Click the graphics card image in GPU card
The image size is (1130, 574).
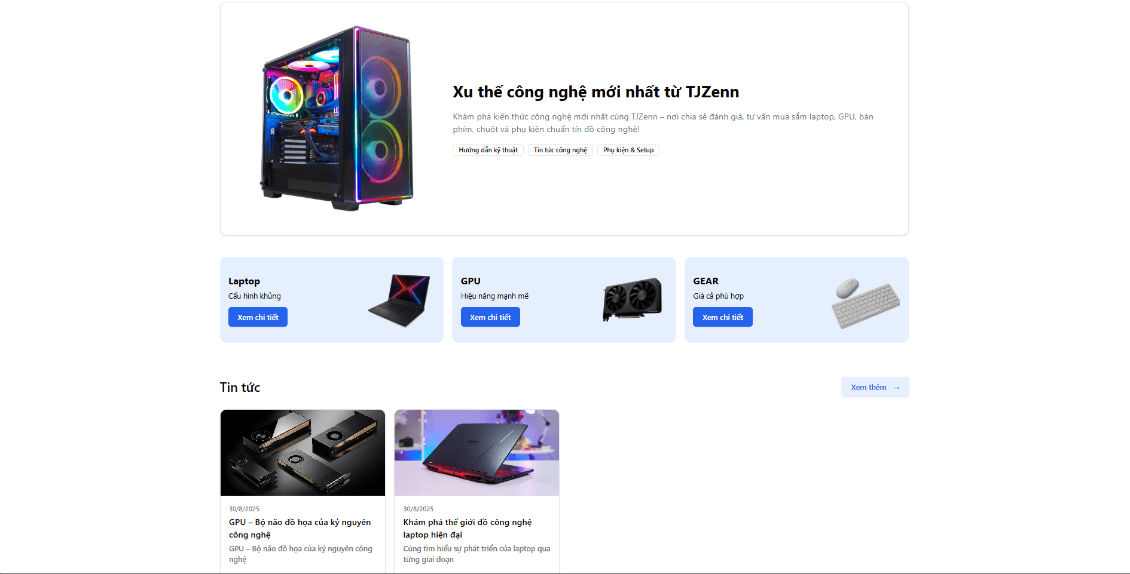tap(632, 299)
